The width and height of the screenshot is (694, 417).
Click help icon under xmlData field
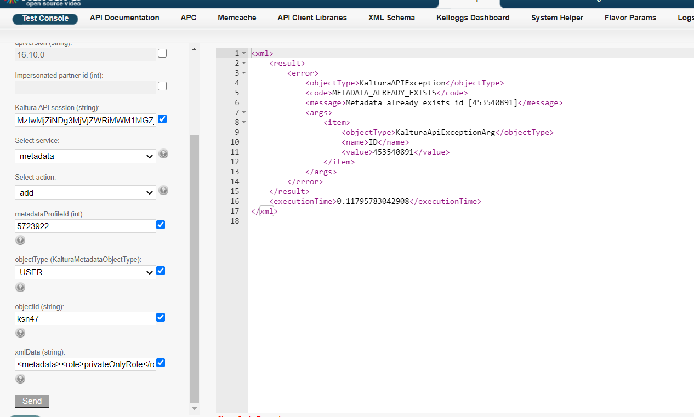20,379
